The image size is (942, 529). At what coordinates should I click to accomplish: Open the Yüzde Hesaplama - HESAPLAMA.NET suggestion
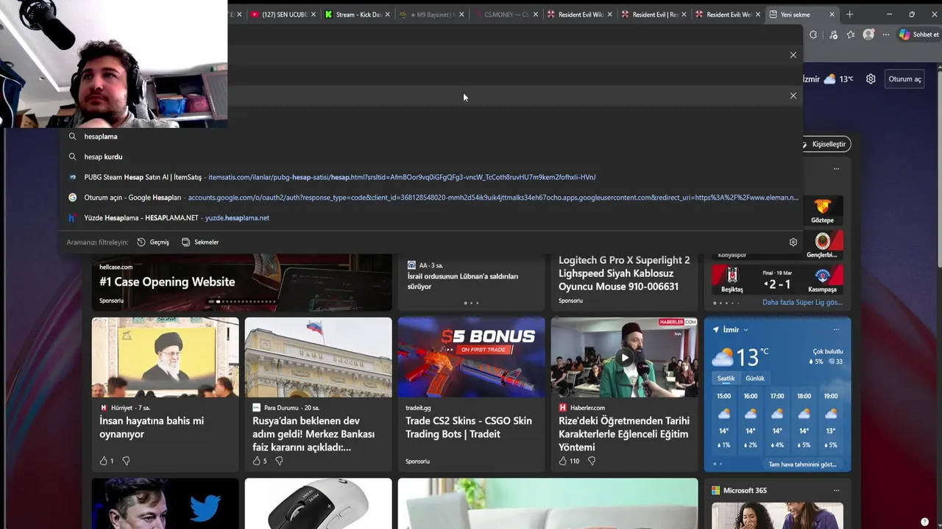(431, 218)
